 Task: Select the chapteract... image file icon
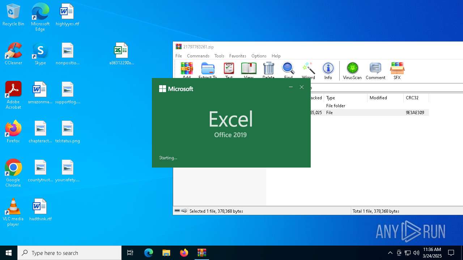click(40, 132)
